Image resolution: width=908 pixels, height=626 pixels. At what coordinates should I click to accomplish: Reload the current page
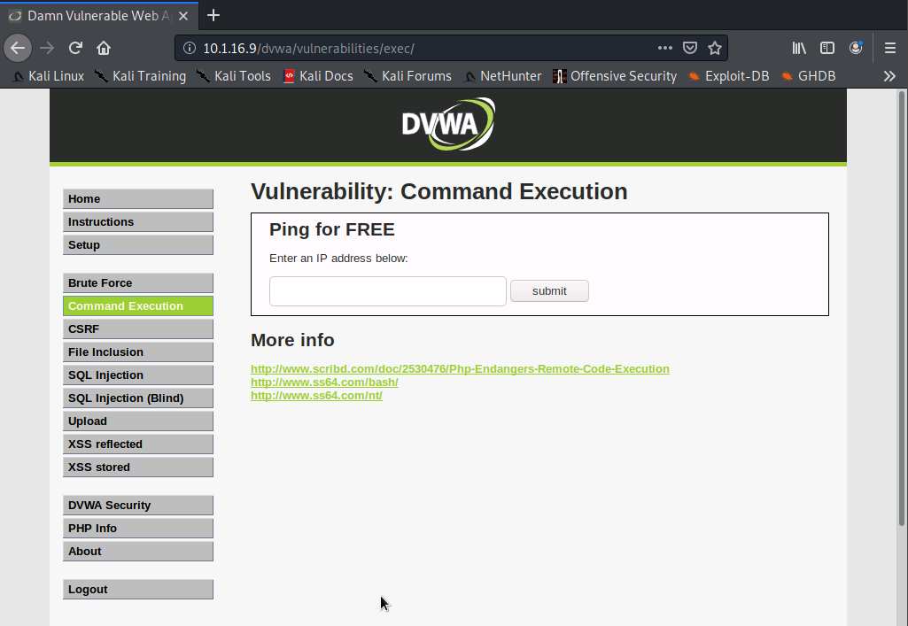pos(75,48)
